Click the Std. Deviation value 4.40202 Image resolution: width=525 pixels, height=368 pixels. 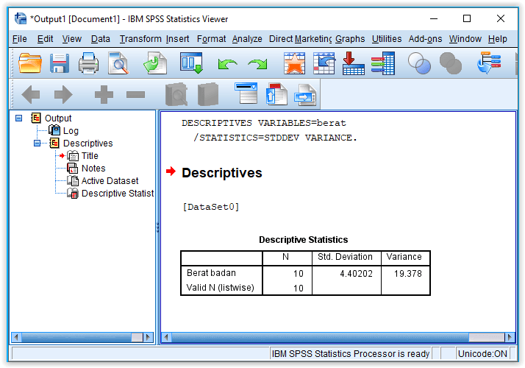[356, 274]
